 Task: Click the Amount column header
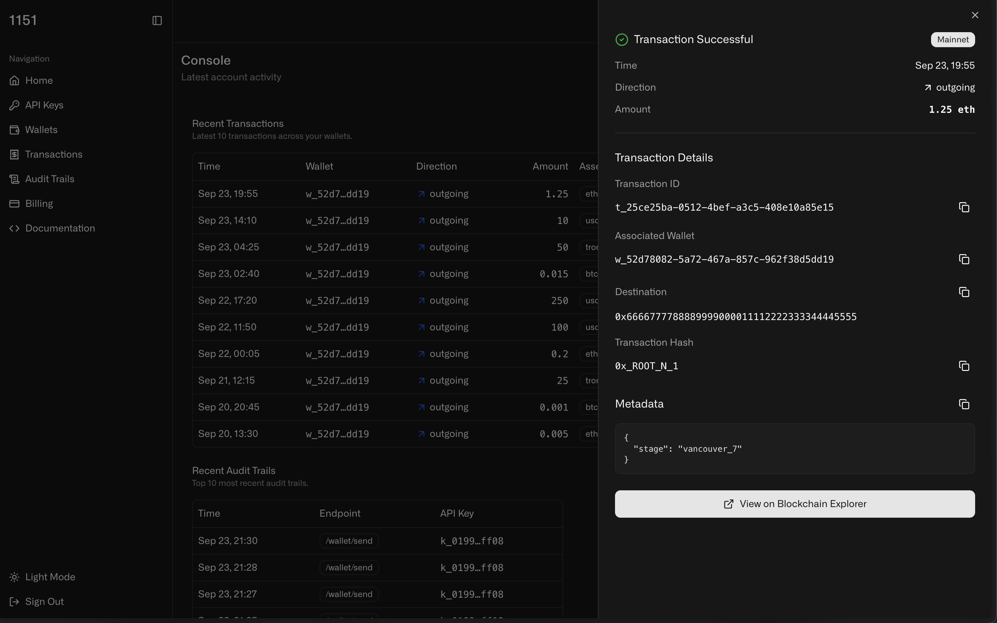tap(550, 167)
